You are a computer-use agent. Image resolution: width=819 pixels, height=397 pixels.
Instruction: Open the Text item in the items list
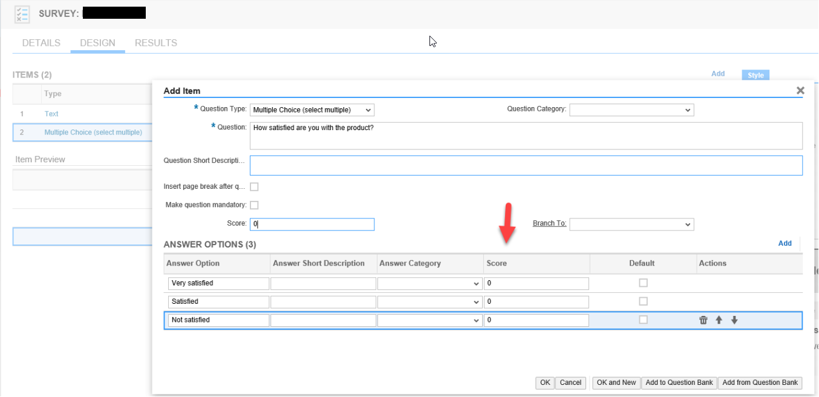tap(51, 114)
